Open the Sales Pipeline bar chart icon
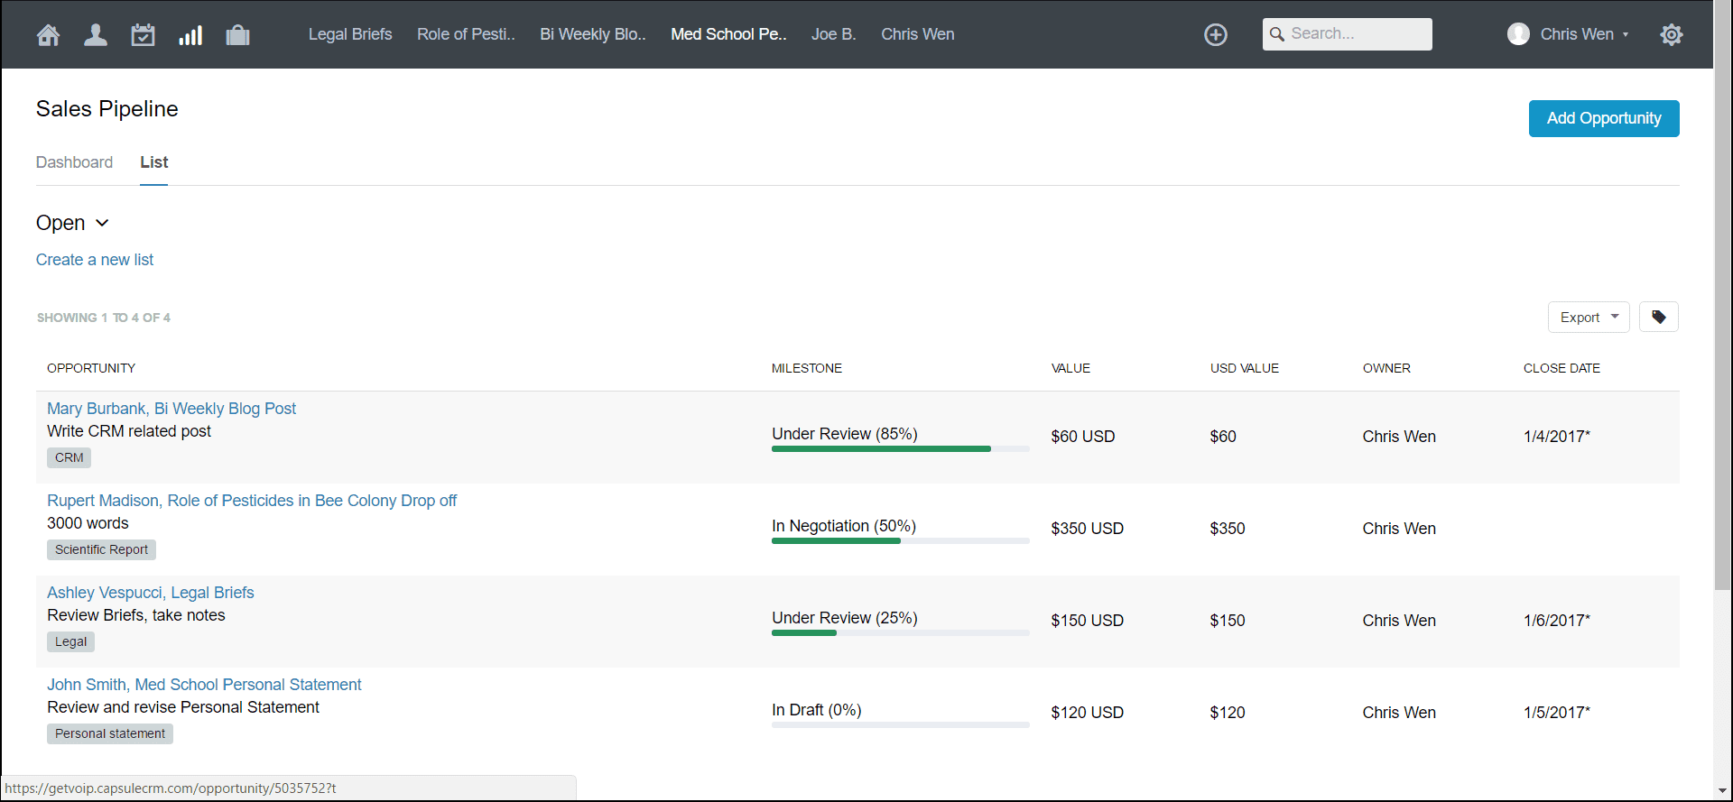 (190, 35)
